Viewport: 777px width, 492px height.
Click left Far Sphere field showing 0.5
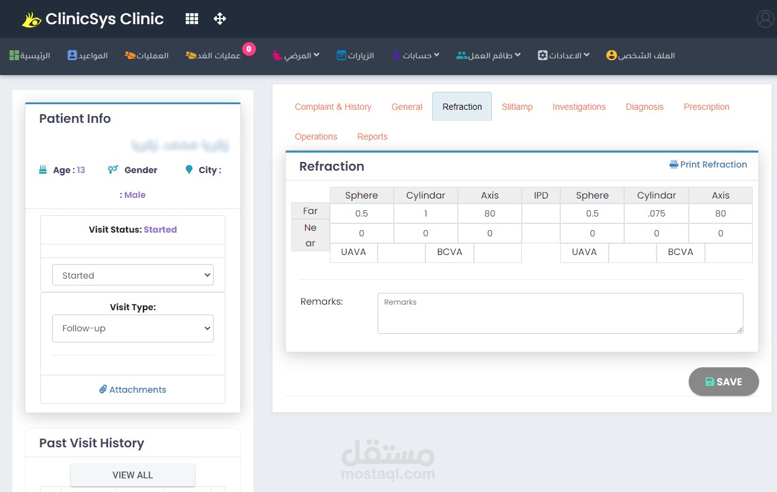coord(361,213)
